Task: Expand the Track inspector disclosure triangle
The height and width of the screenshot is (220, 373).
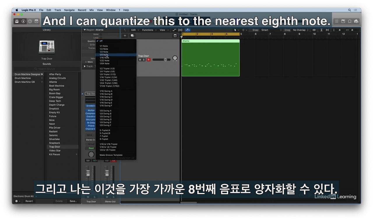Action: (85, 66)
